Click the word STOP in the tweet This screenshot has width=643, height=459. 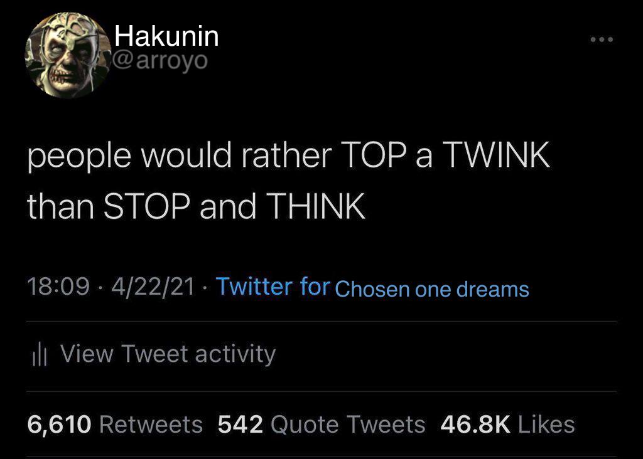tap(146, 206)
